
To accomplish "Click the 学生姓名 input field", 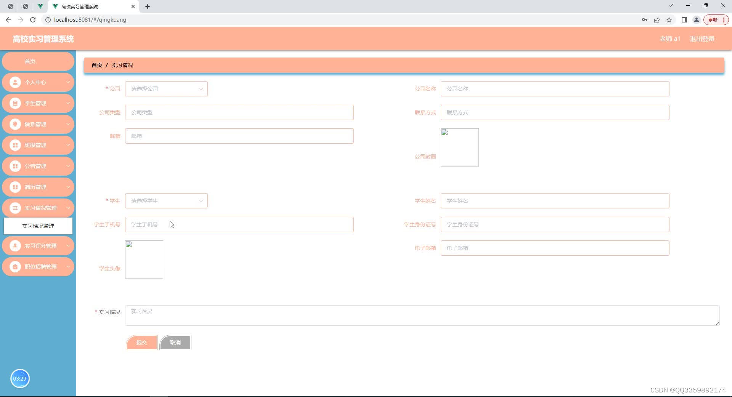I will coord(555,201).
